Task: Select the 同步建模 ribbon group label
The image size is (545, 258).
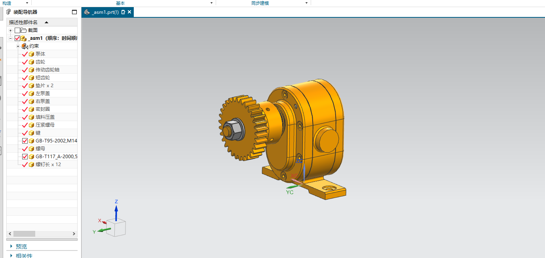Action: (260, 3)
